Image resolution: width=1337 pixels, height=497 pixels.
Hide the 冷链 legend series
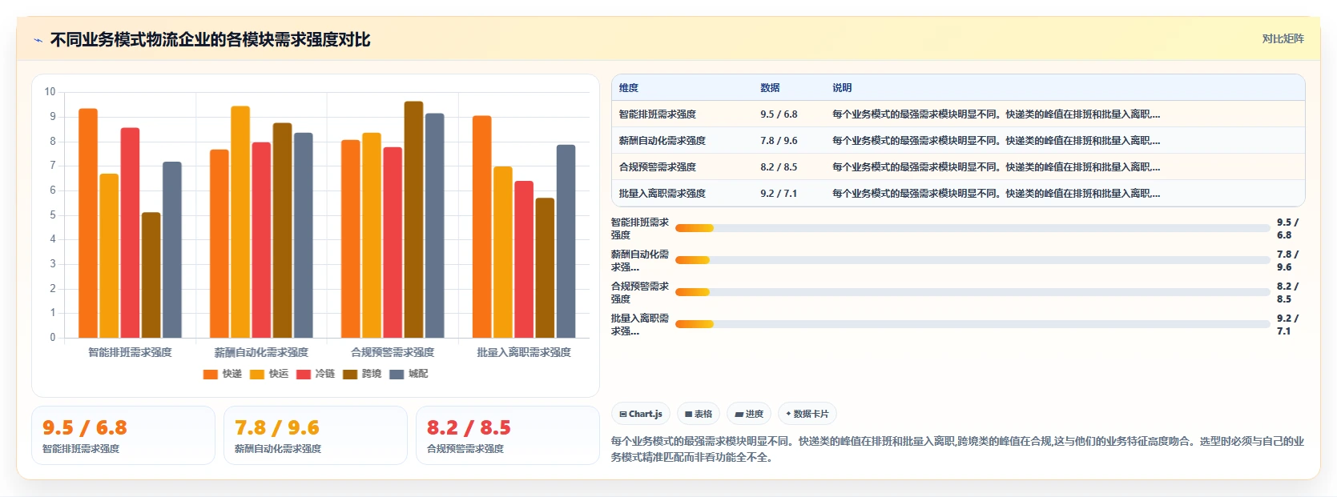[316, 374]
